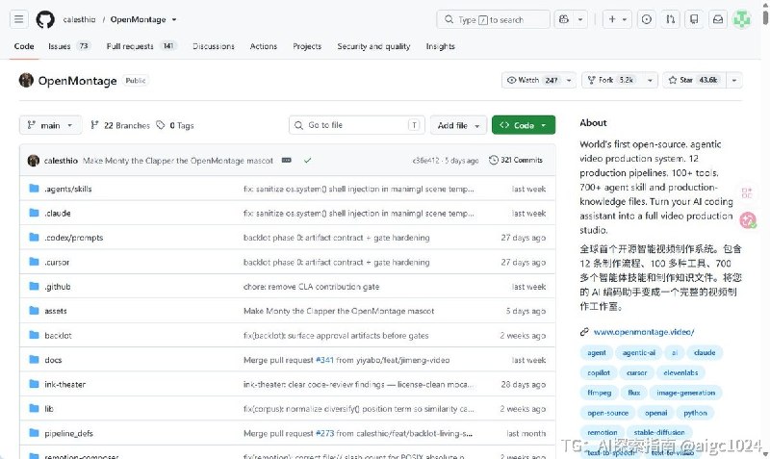770x459 pixels.
Task: Open the Copilot chat icon
Action: (564, 19)
